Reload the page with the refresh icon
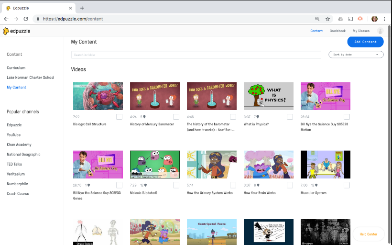Image resolution: width=392 pixels, height=245 pixels. point(26,19)
